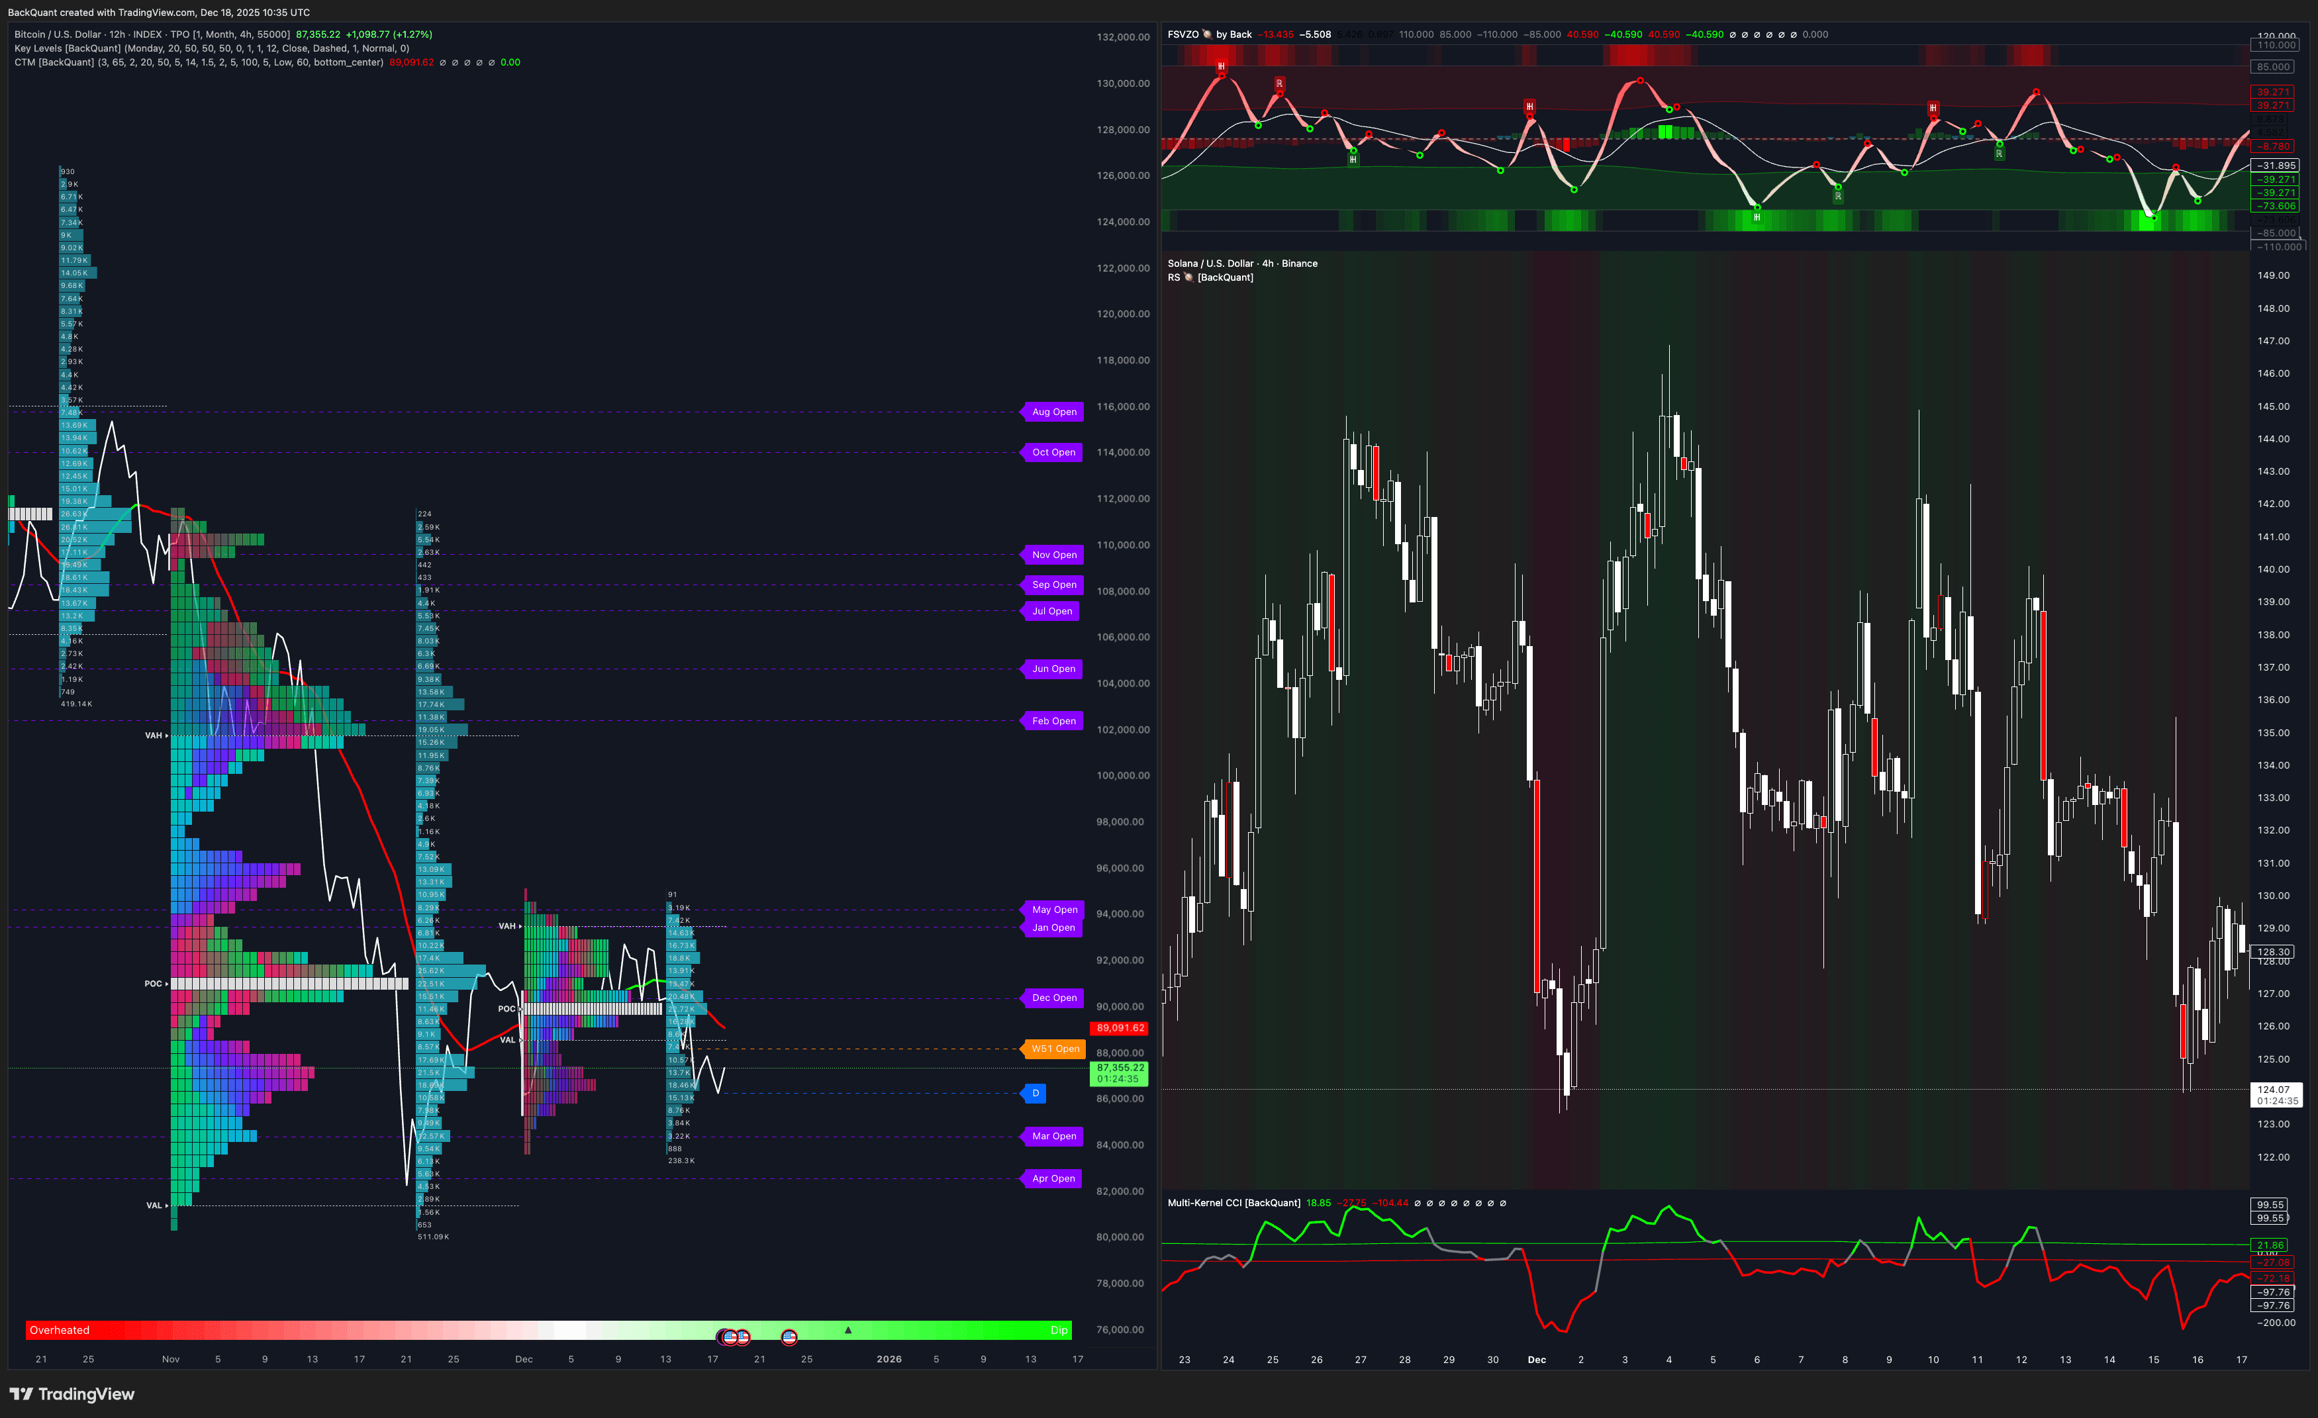This screenshot has height=1418, width=2318.
Task: Click a crossed-circle value icon in the CTM legend
Action: coord(442,62)
